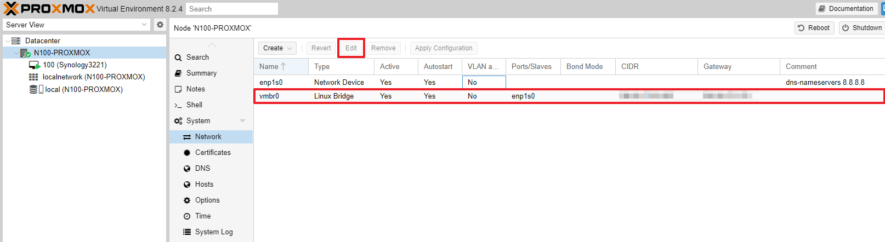
Task: Click the Revert button
Action: coord(321,48)
